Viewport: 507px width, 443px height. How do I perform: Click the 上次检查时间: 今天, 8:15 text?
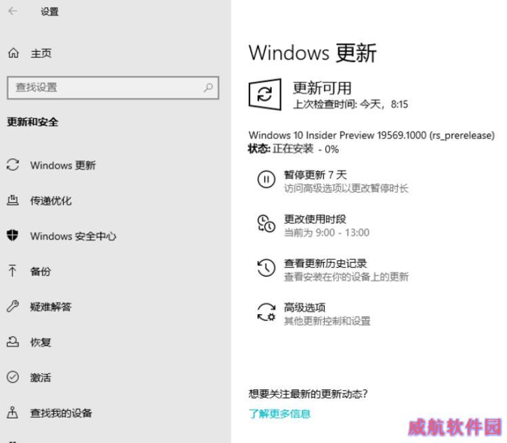tap(350, 104)
